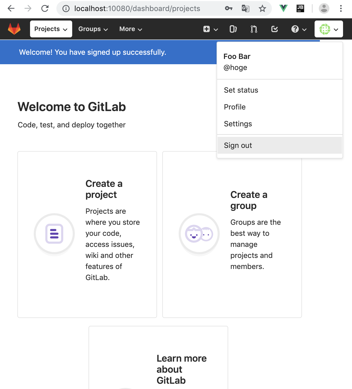
Task: Click the Google Translate page icon
Action: click(246, 8)
